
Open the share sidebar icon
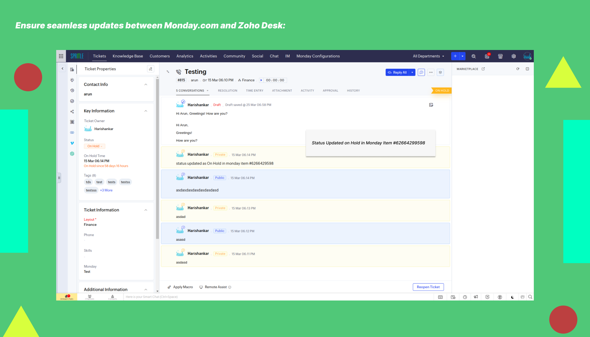click(72, 111)
